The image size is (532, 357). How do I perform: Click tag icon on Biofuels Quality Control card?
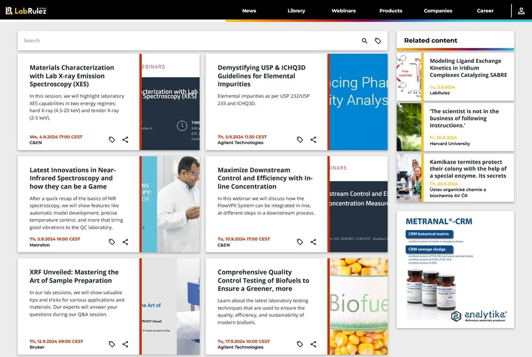coord(300,344)
